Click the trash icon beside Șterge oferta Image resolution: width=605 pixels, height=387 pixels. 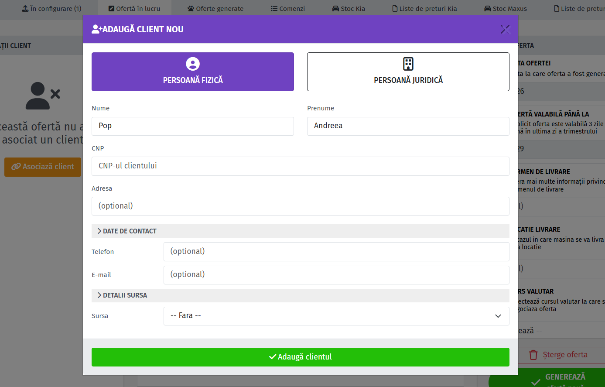[533, 355]
